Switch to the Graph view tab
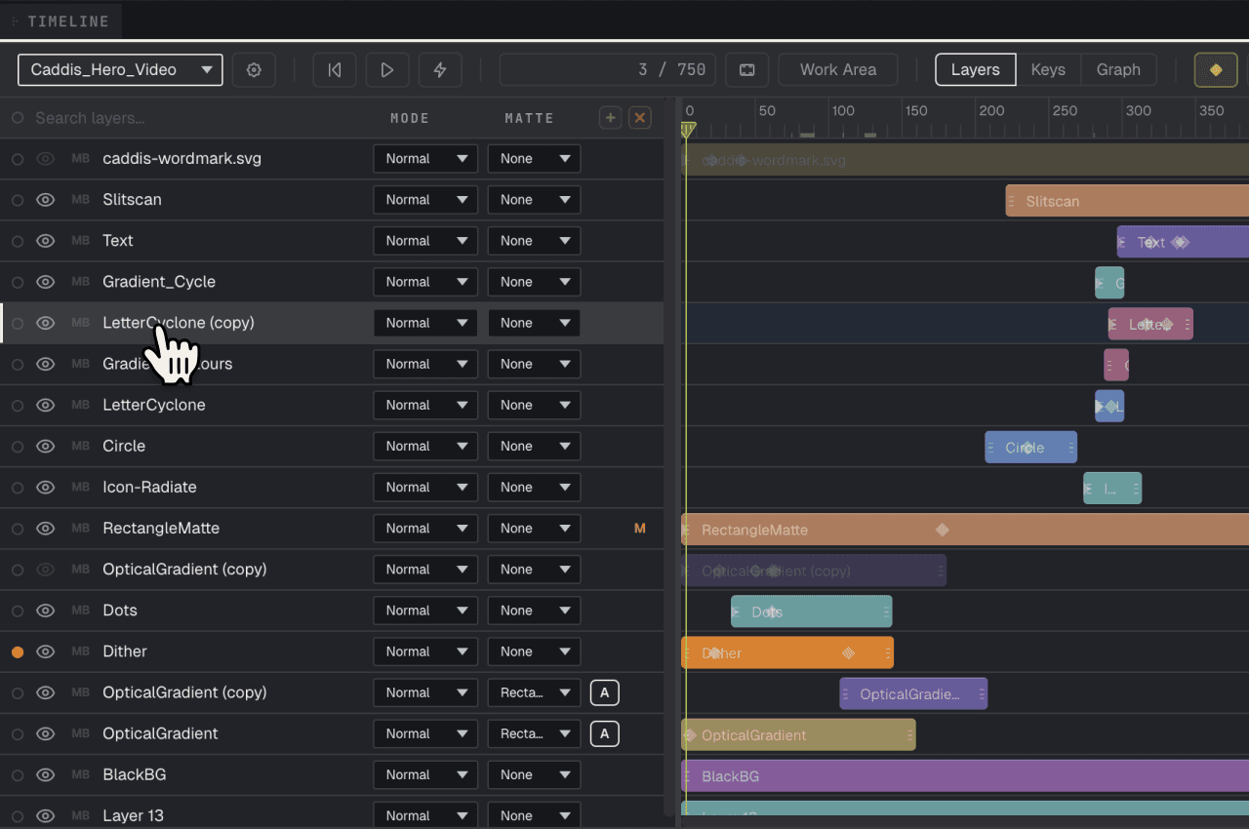The image size is (1249, 829). (x=1118, y=70)
